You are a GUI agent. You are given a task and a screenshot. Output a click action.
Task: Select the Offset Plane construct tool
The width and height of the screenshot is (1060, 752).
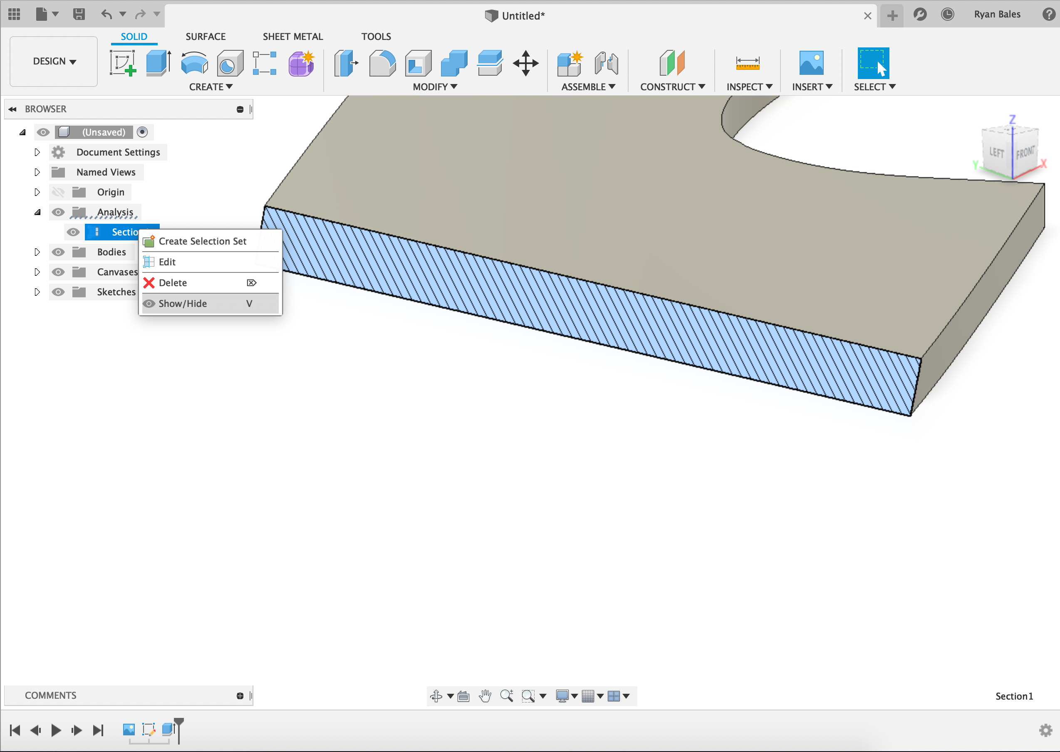pyautogui.click(x=672, y=63)
